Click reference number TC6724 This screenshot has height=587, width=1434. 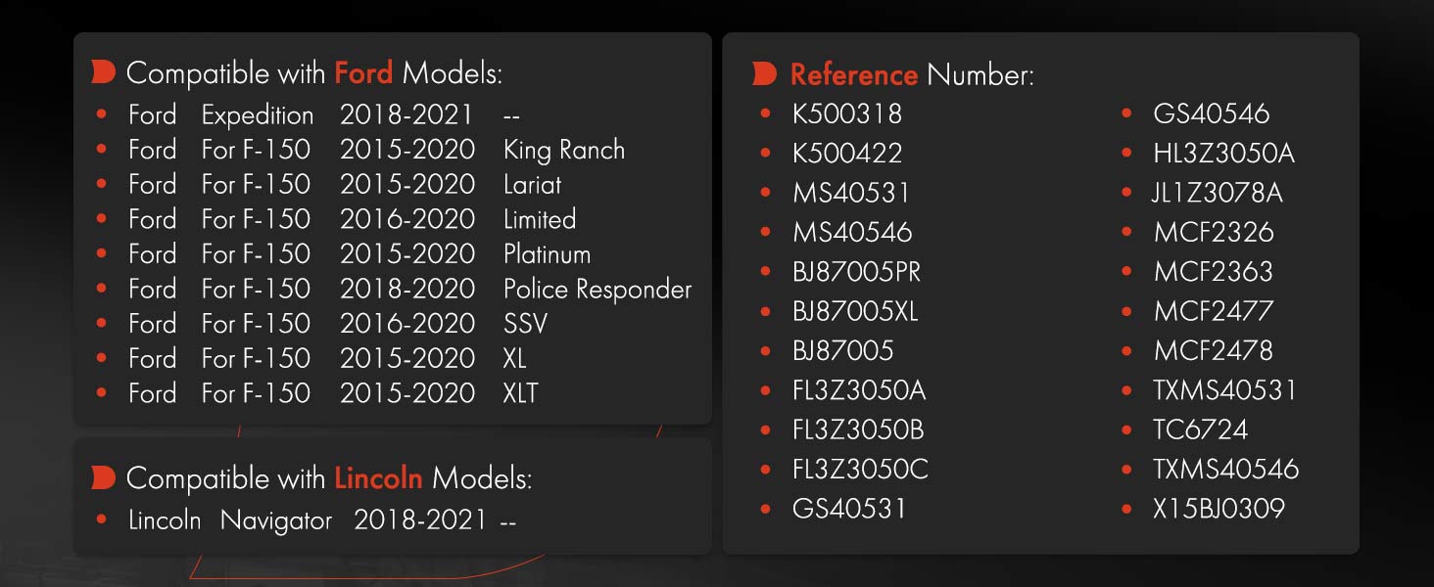point(1200,429)
